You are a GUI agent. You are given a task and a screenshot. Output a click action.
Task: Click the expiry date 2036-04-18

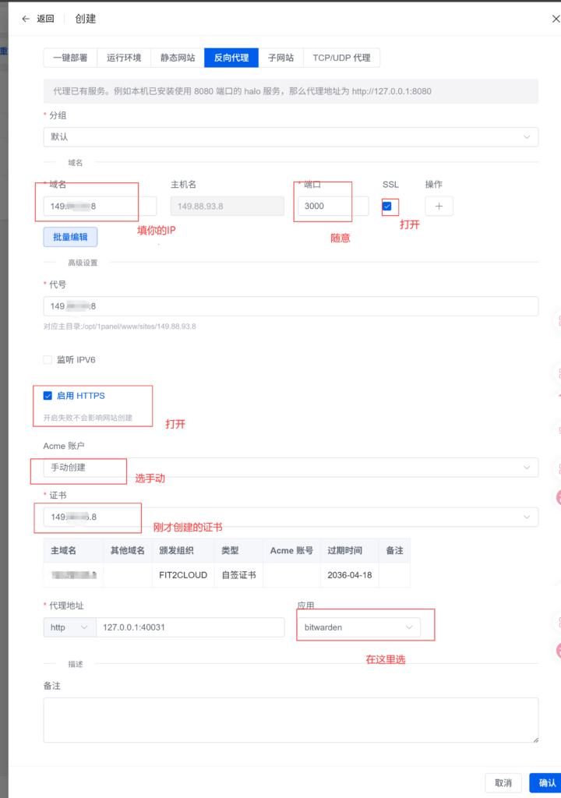(x=350, y=575)
